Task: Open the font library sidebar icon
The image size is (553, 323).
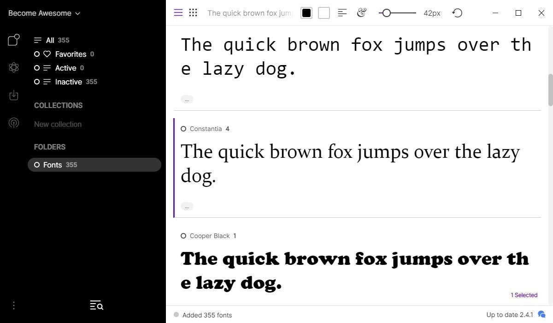Action: [14, 40]
